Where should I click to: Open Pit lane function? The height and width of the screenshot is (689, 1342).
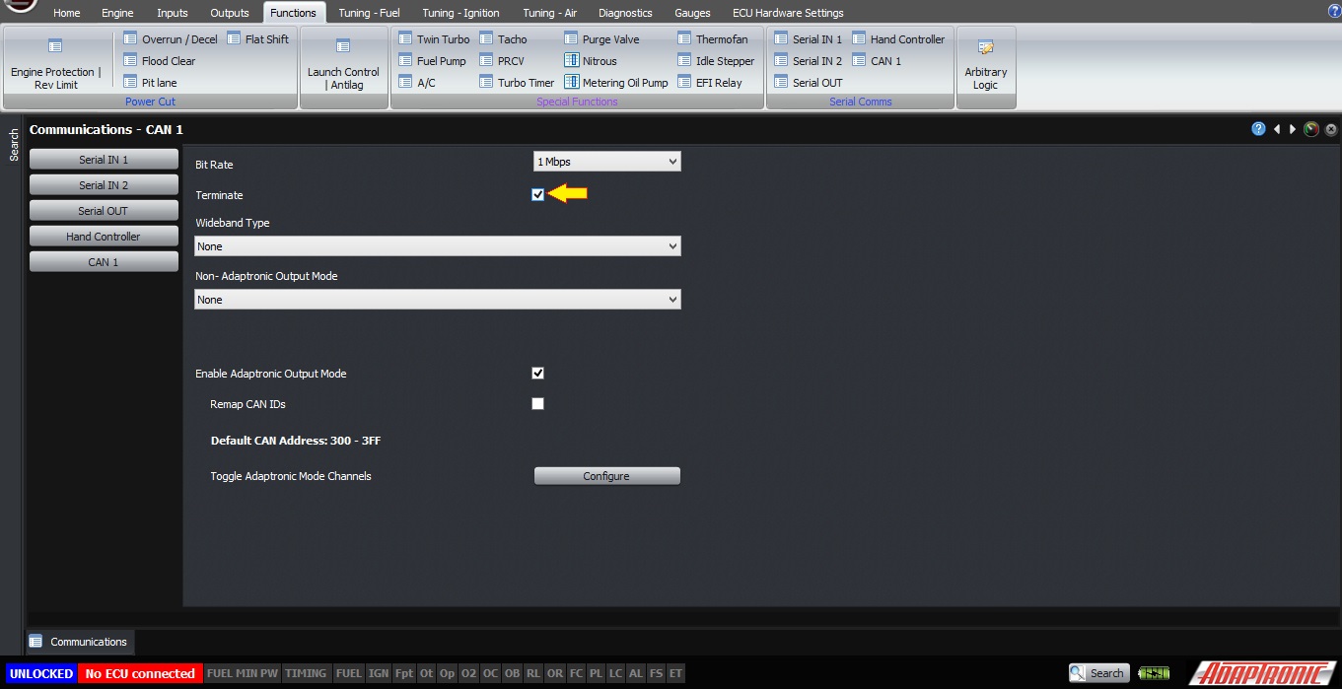point(150,83)
